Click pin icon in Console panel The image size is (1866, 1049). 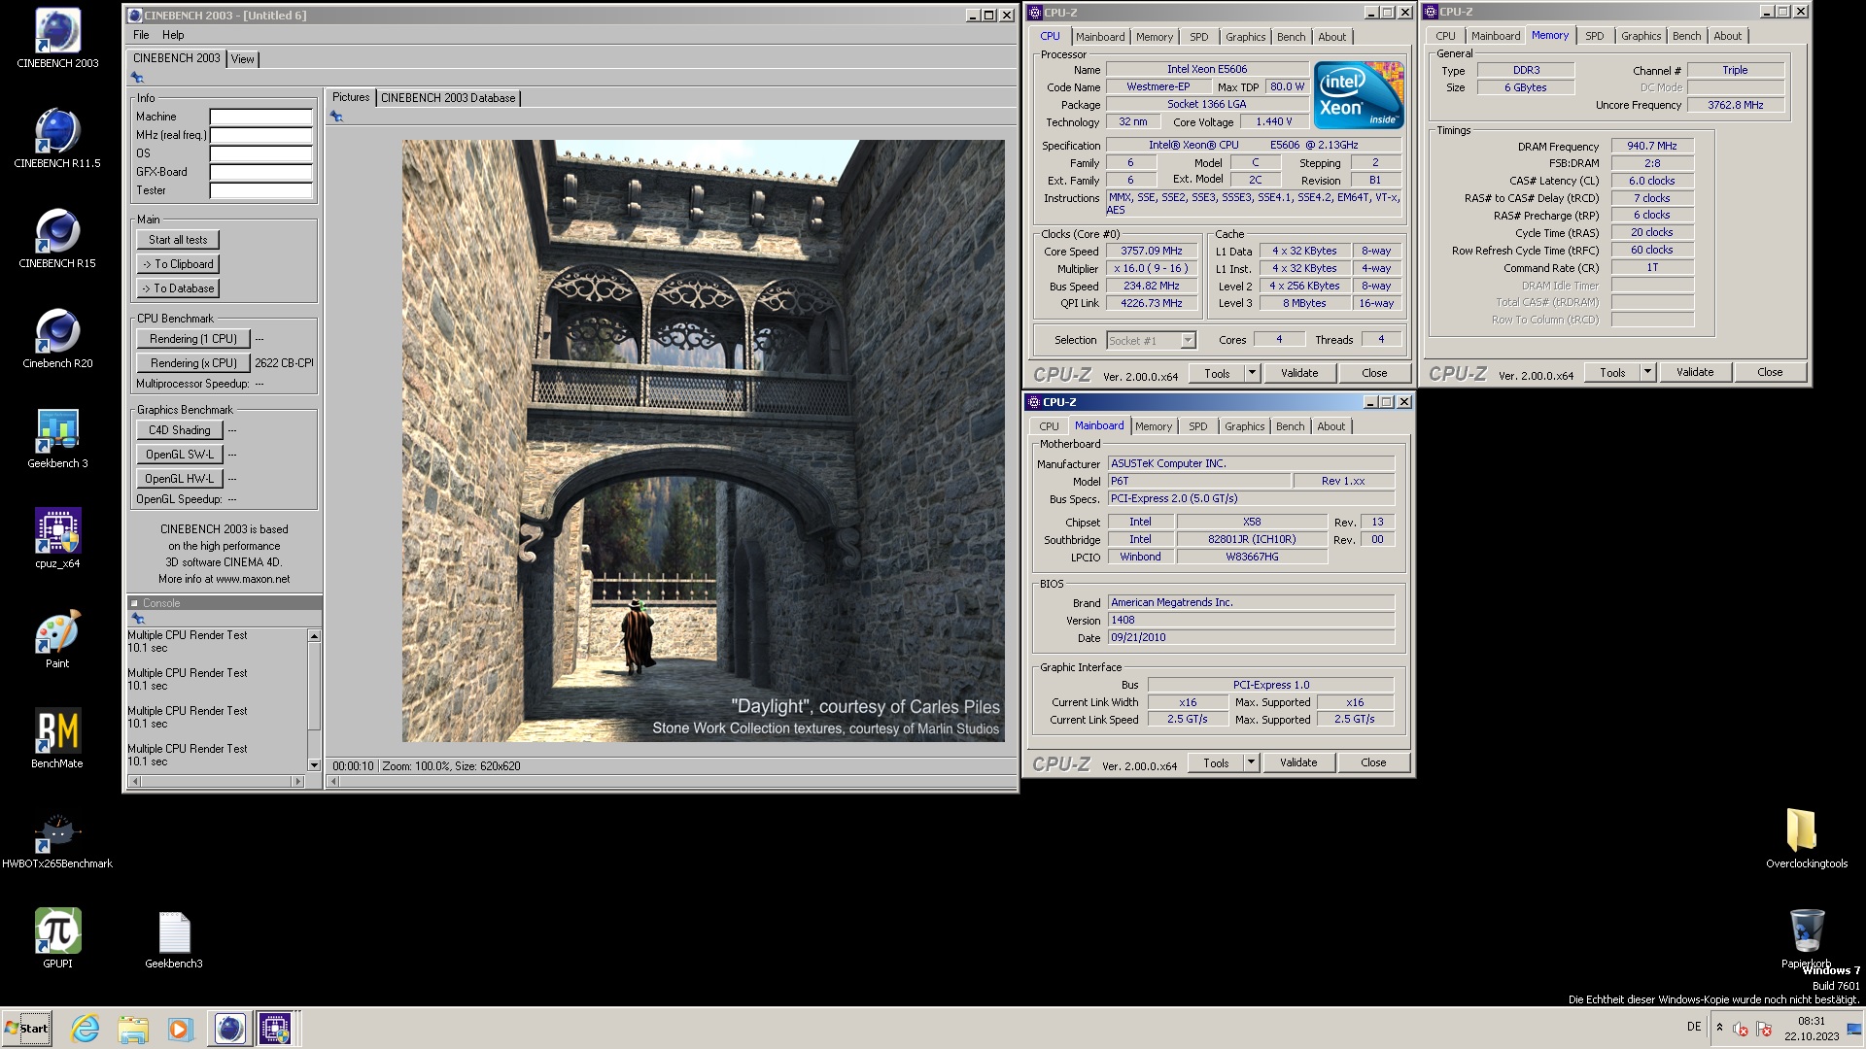coord(137,619)
